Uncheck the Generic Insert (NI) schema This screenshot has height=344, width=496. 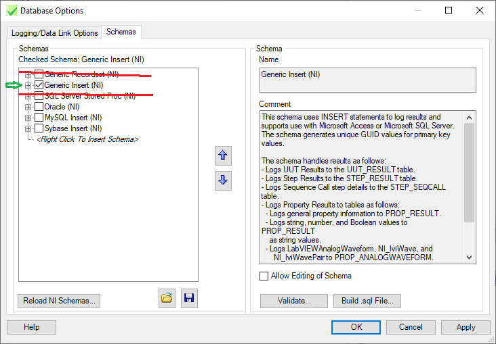click(x=39, y=85)
